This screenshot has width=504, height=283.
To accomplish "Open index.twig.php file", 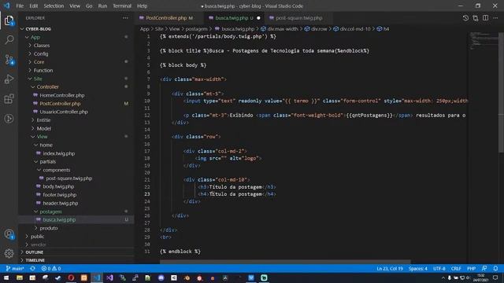I will point(59,153).
